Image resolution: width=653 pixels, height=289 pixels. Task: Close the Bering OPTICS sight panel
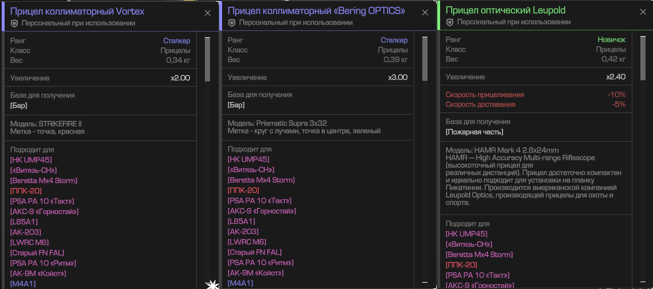tap(425, 13)
